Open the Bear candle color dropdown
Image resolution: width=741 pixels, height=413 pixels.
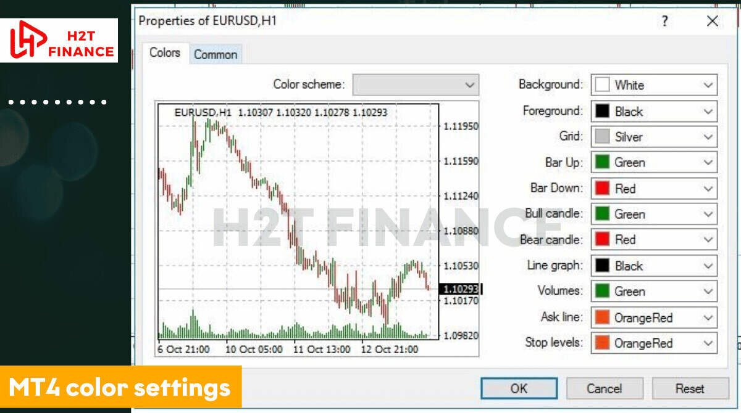pos(654,239)
